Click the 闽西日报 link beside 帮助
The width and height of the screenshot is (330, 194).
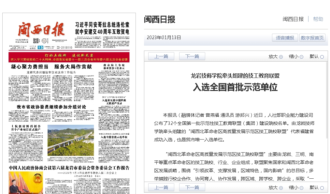click(293, 19)
